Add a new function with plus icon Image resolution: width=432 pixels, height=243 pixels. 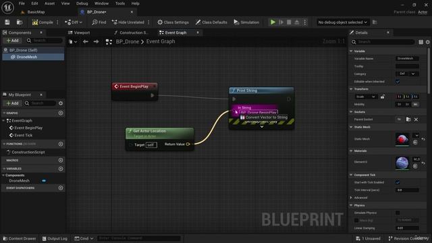point(61,144)
